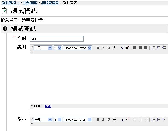The height and width of the screenshot is (131, 168).
Task: Insert numbered list in the 說明 editor
Action: 153,48
